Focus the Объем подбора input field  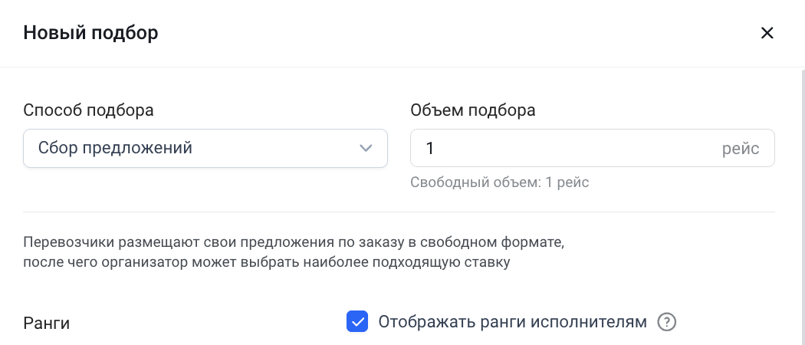tap(593, 149)
